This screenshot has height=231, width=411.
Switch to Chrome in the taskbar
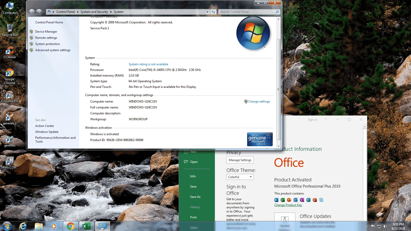tap(70, 226)
